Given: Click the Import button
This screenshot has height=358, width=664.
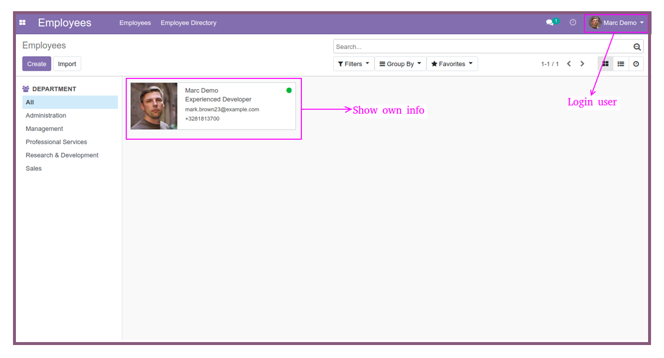Looking at the screenshot, I should [x=67, y=64].
